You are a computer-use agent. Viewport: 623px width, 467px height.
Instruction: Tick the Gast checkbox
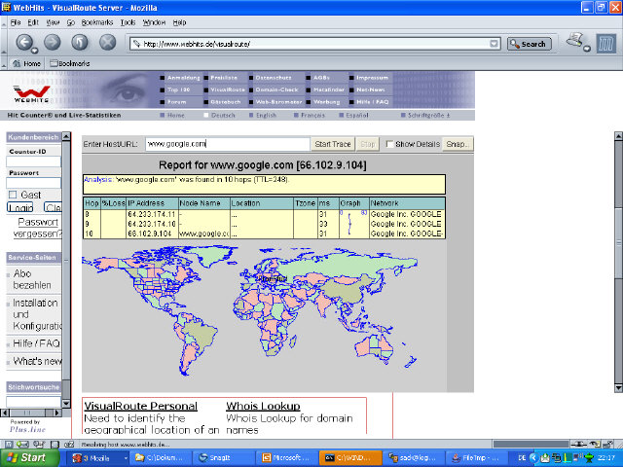(x=13, y=195)
